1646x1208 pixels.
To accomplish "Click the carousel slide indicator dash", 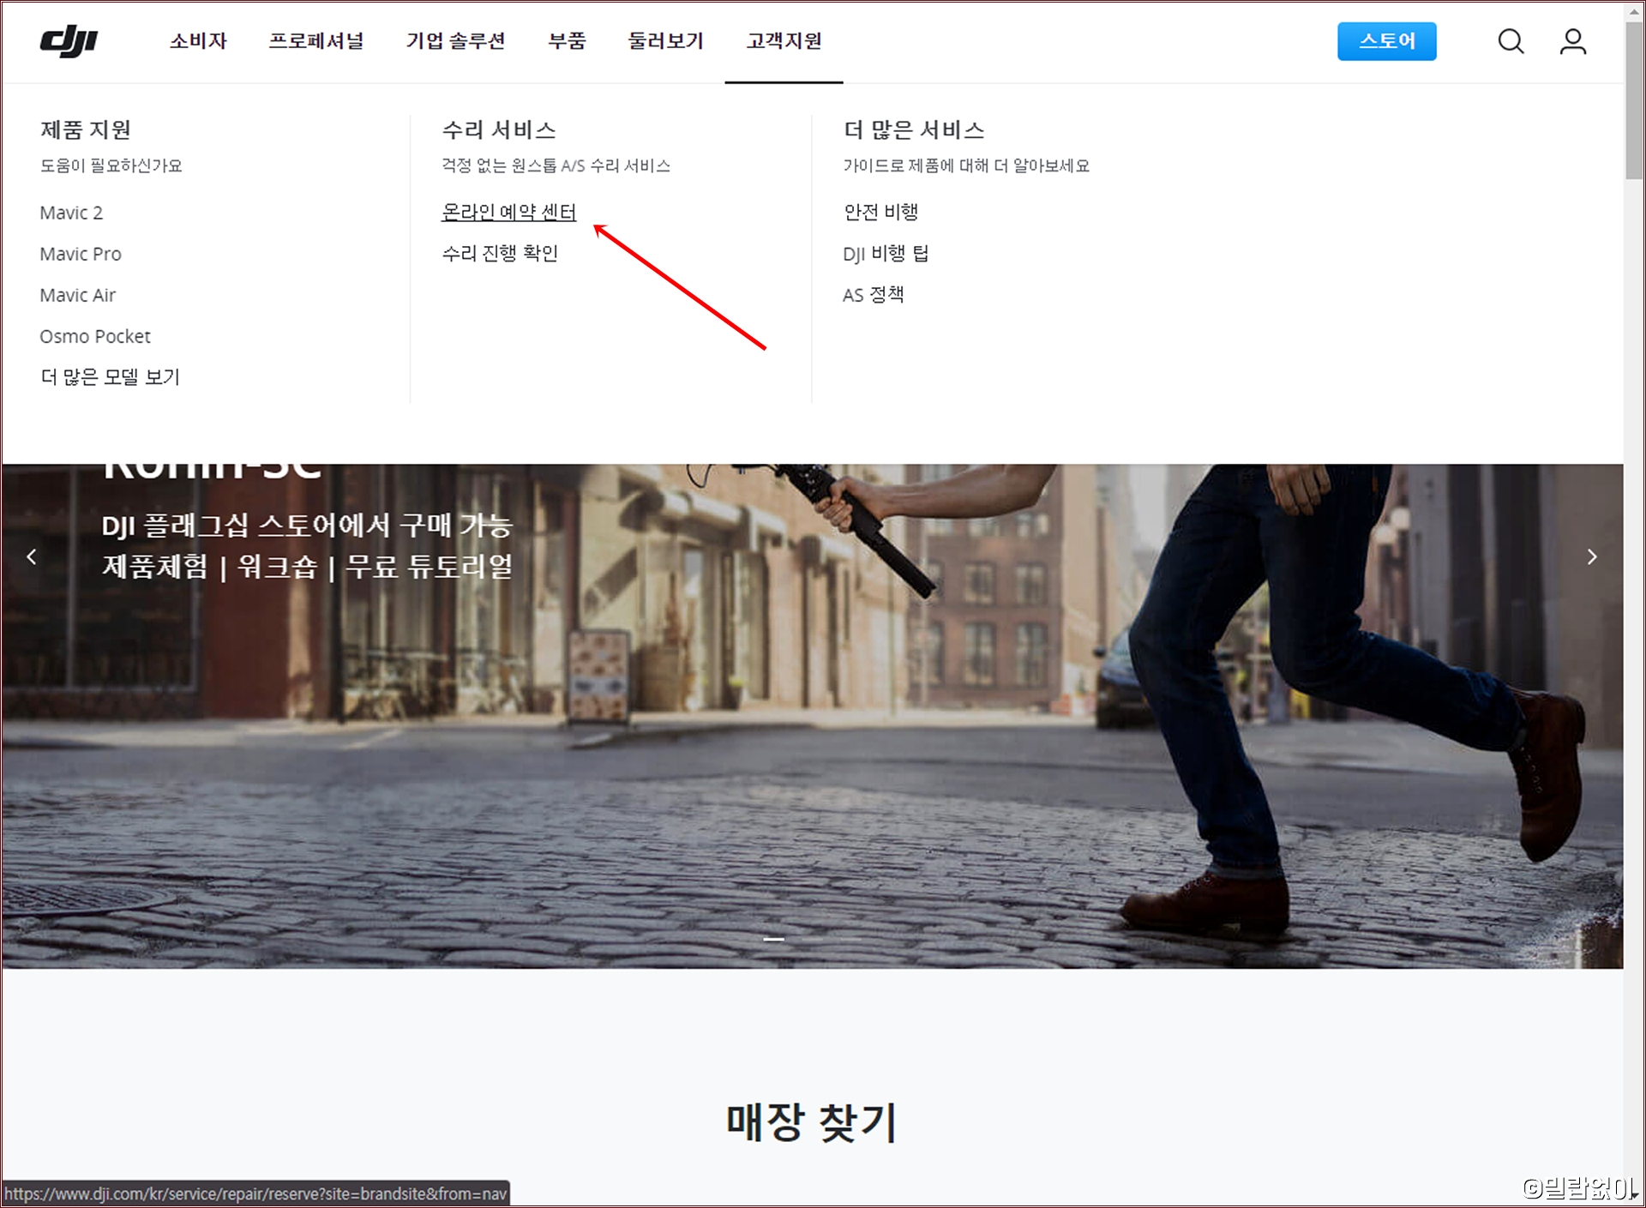I will click(773, 940).
